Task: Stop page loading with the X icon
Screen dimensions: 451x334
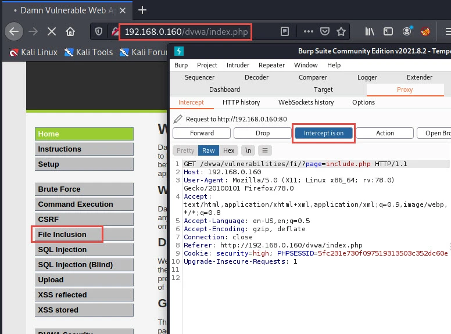Action: (52, 31)
